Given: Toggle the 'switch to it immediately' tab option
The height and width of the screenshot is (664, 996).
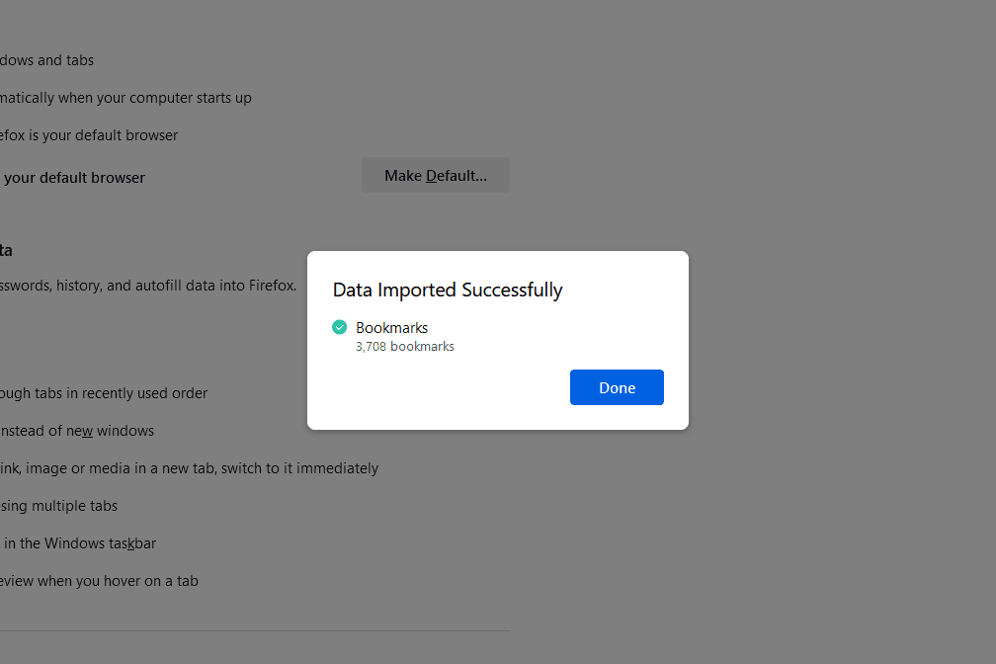Looking at the screenshot, I should click(189, 468).
